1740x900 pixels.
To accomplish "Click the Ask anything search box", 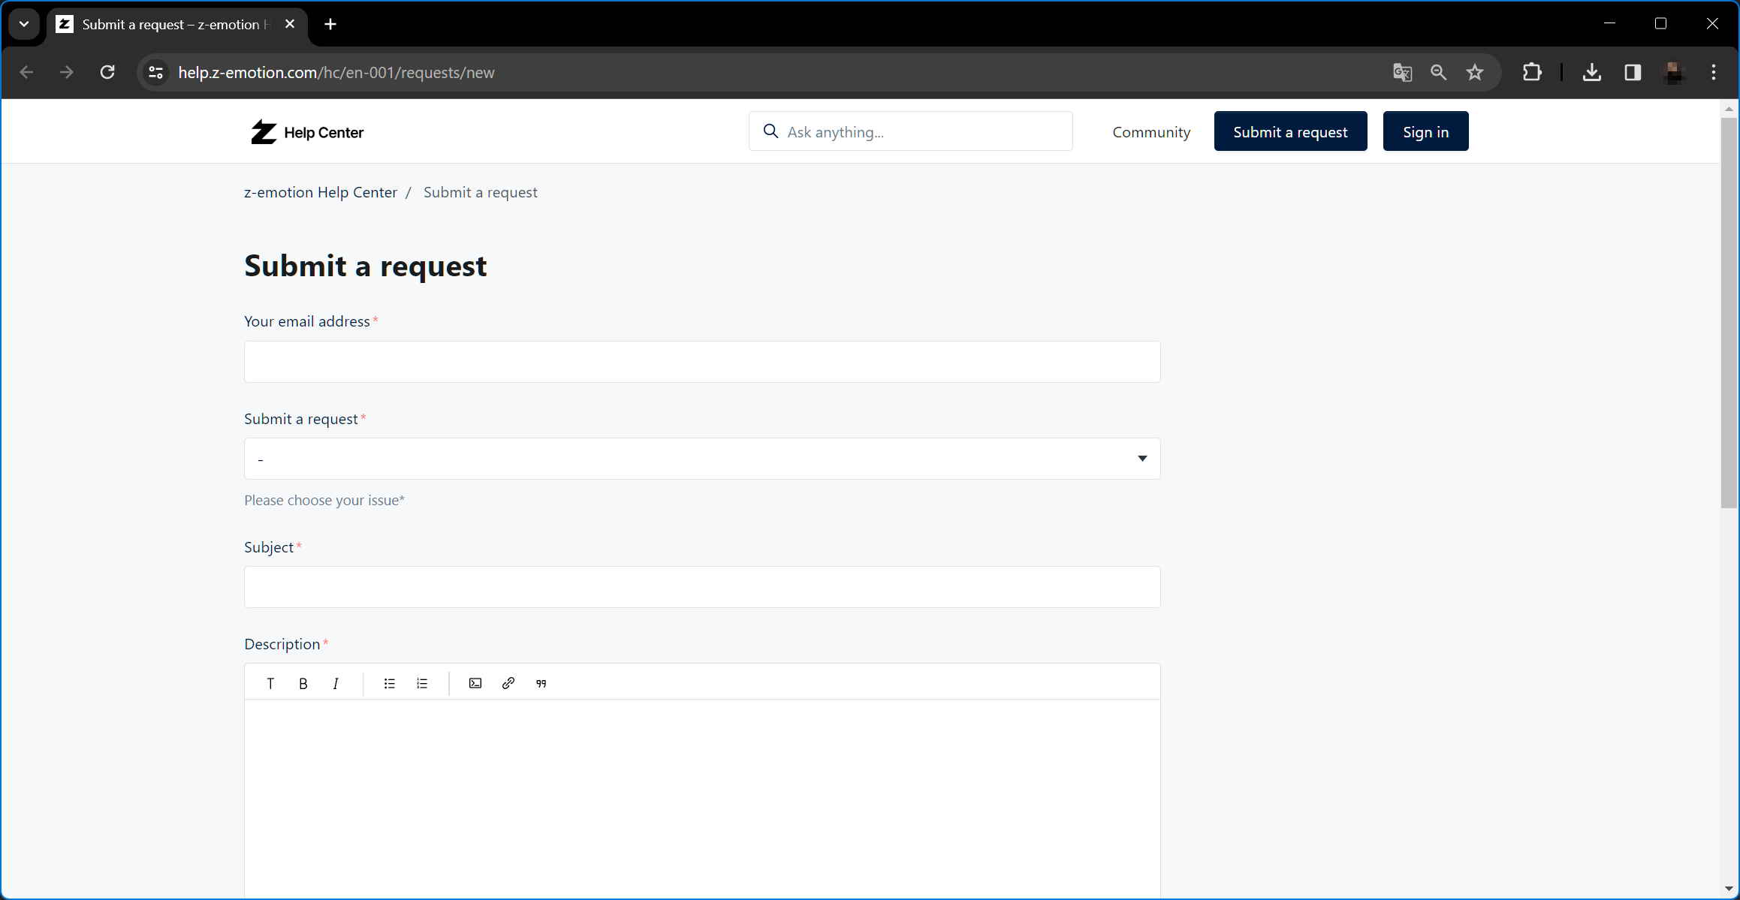I will 910,131.
